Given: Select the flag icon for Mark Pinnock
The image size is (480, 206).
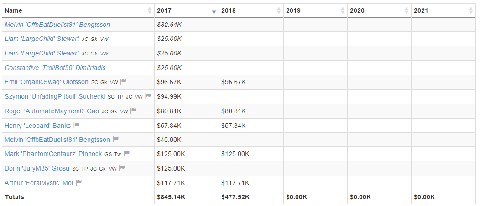Looking at the screenshot, I should 127,154.
